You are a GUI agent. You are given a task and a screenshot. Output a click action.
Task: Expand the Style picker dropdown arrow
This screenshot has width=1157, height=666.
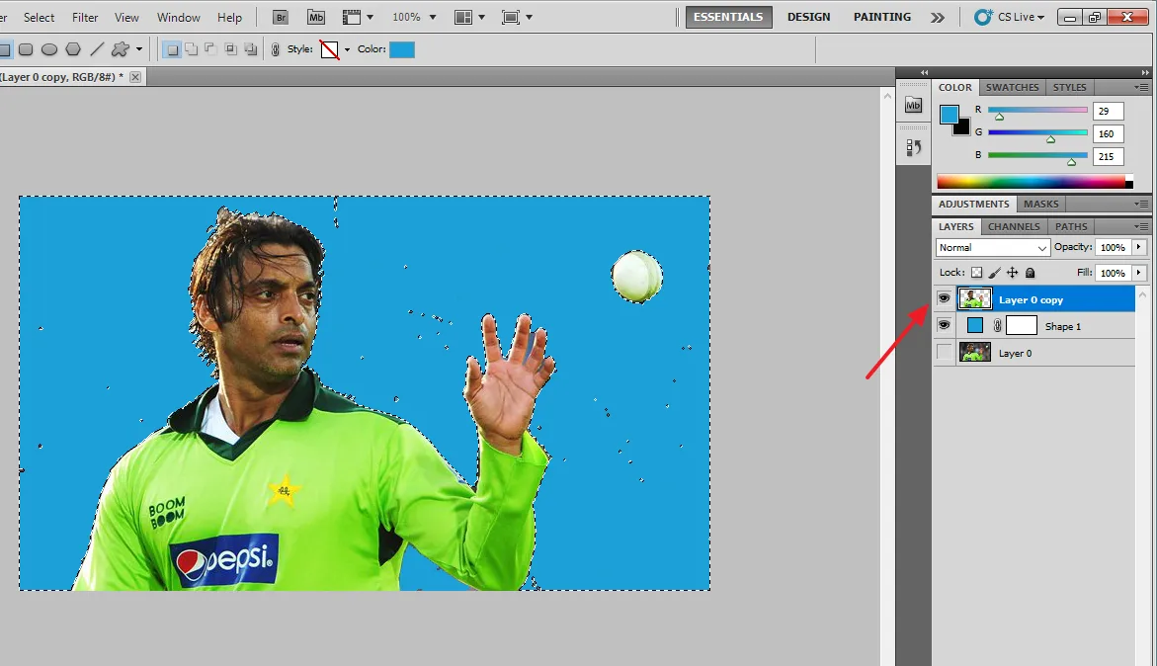347,49
